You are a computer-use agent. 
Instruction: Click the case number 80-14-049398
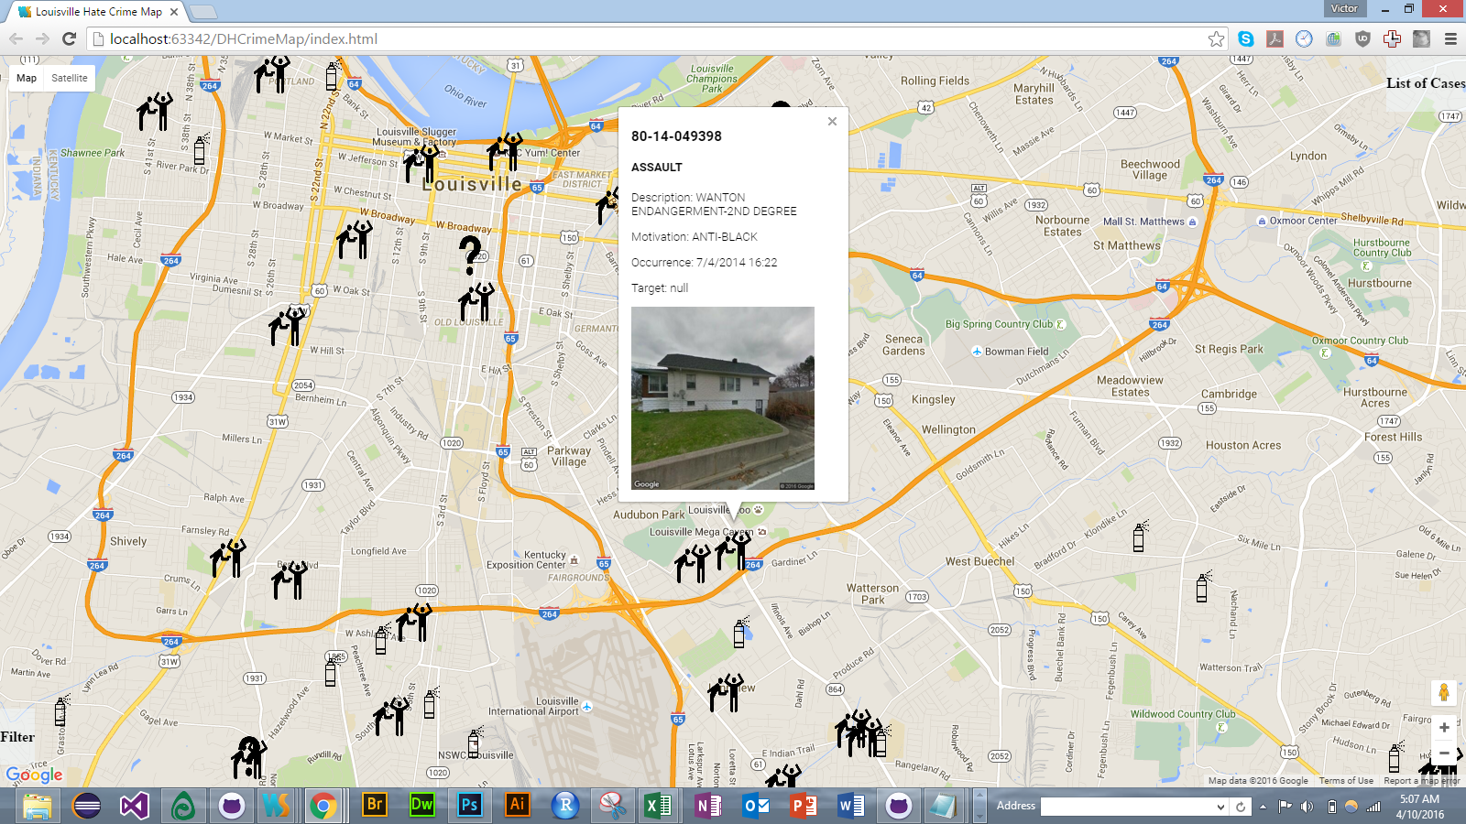(676, 136)
